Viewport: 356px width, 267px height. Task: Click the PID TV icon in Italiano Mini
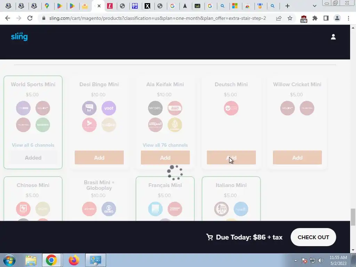[221, 209]
